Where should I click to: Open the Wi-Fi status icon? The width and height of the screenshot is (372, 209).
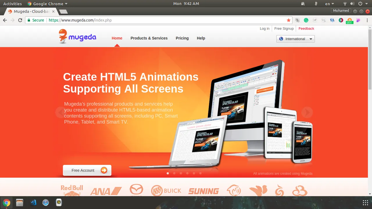(345, 4)
